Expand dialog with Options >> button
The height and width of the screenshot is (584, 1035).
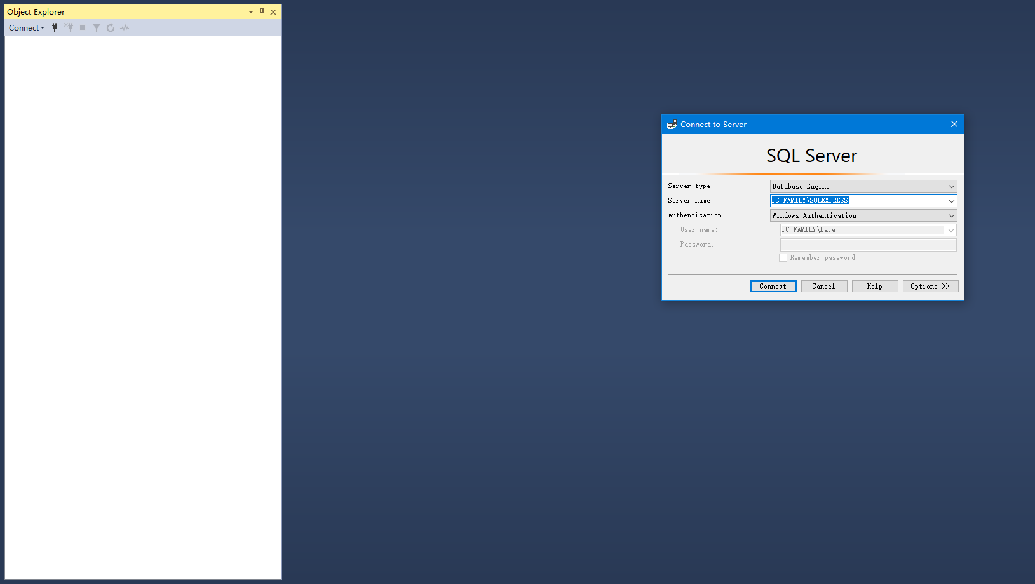[x=930, y=286]
